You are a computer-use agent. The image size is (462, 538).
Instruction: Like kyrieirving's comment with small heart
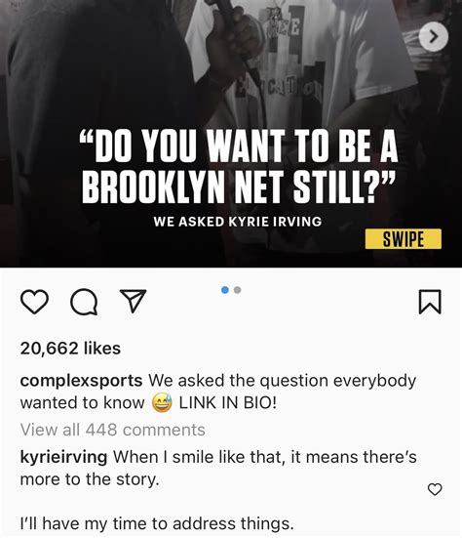[x=435, y=489]
